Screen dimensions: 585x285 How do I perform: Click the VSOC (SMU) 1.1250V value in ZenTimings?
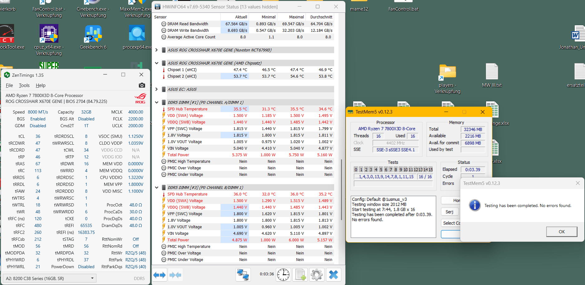[136, 136]
